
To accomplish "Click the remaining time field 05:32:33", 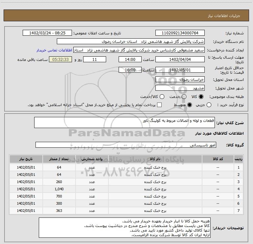I will [x=60, y=59].
